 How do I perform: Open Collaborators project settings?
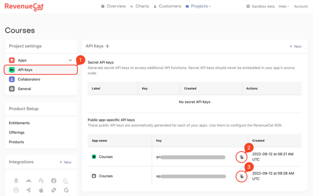[29, 79]
